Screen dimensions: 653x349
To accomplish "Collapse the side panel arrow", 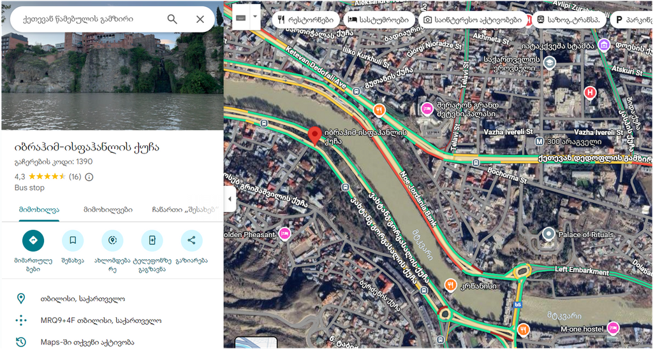I will [230, 199].
